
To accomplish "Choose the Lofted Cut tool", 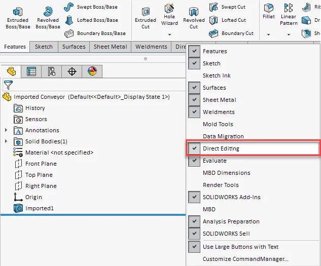I will tap(228, 20).
